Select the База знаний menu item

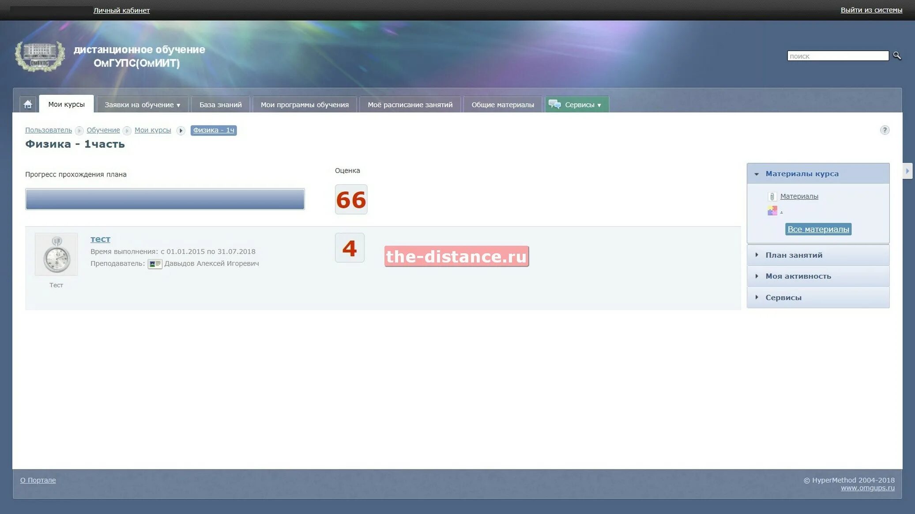tap(220, 104)
